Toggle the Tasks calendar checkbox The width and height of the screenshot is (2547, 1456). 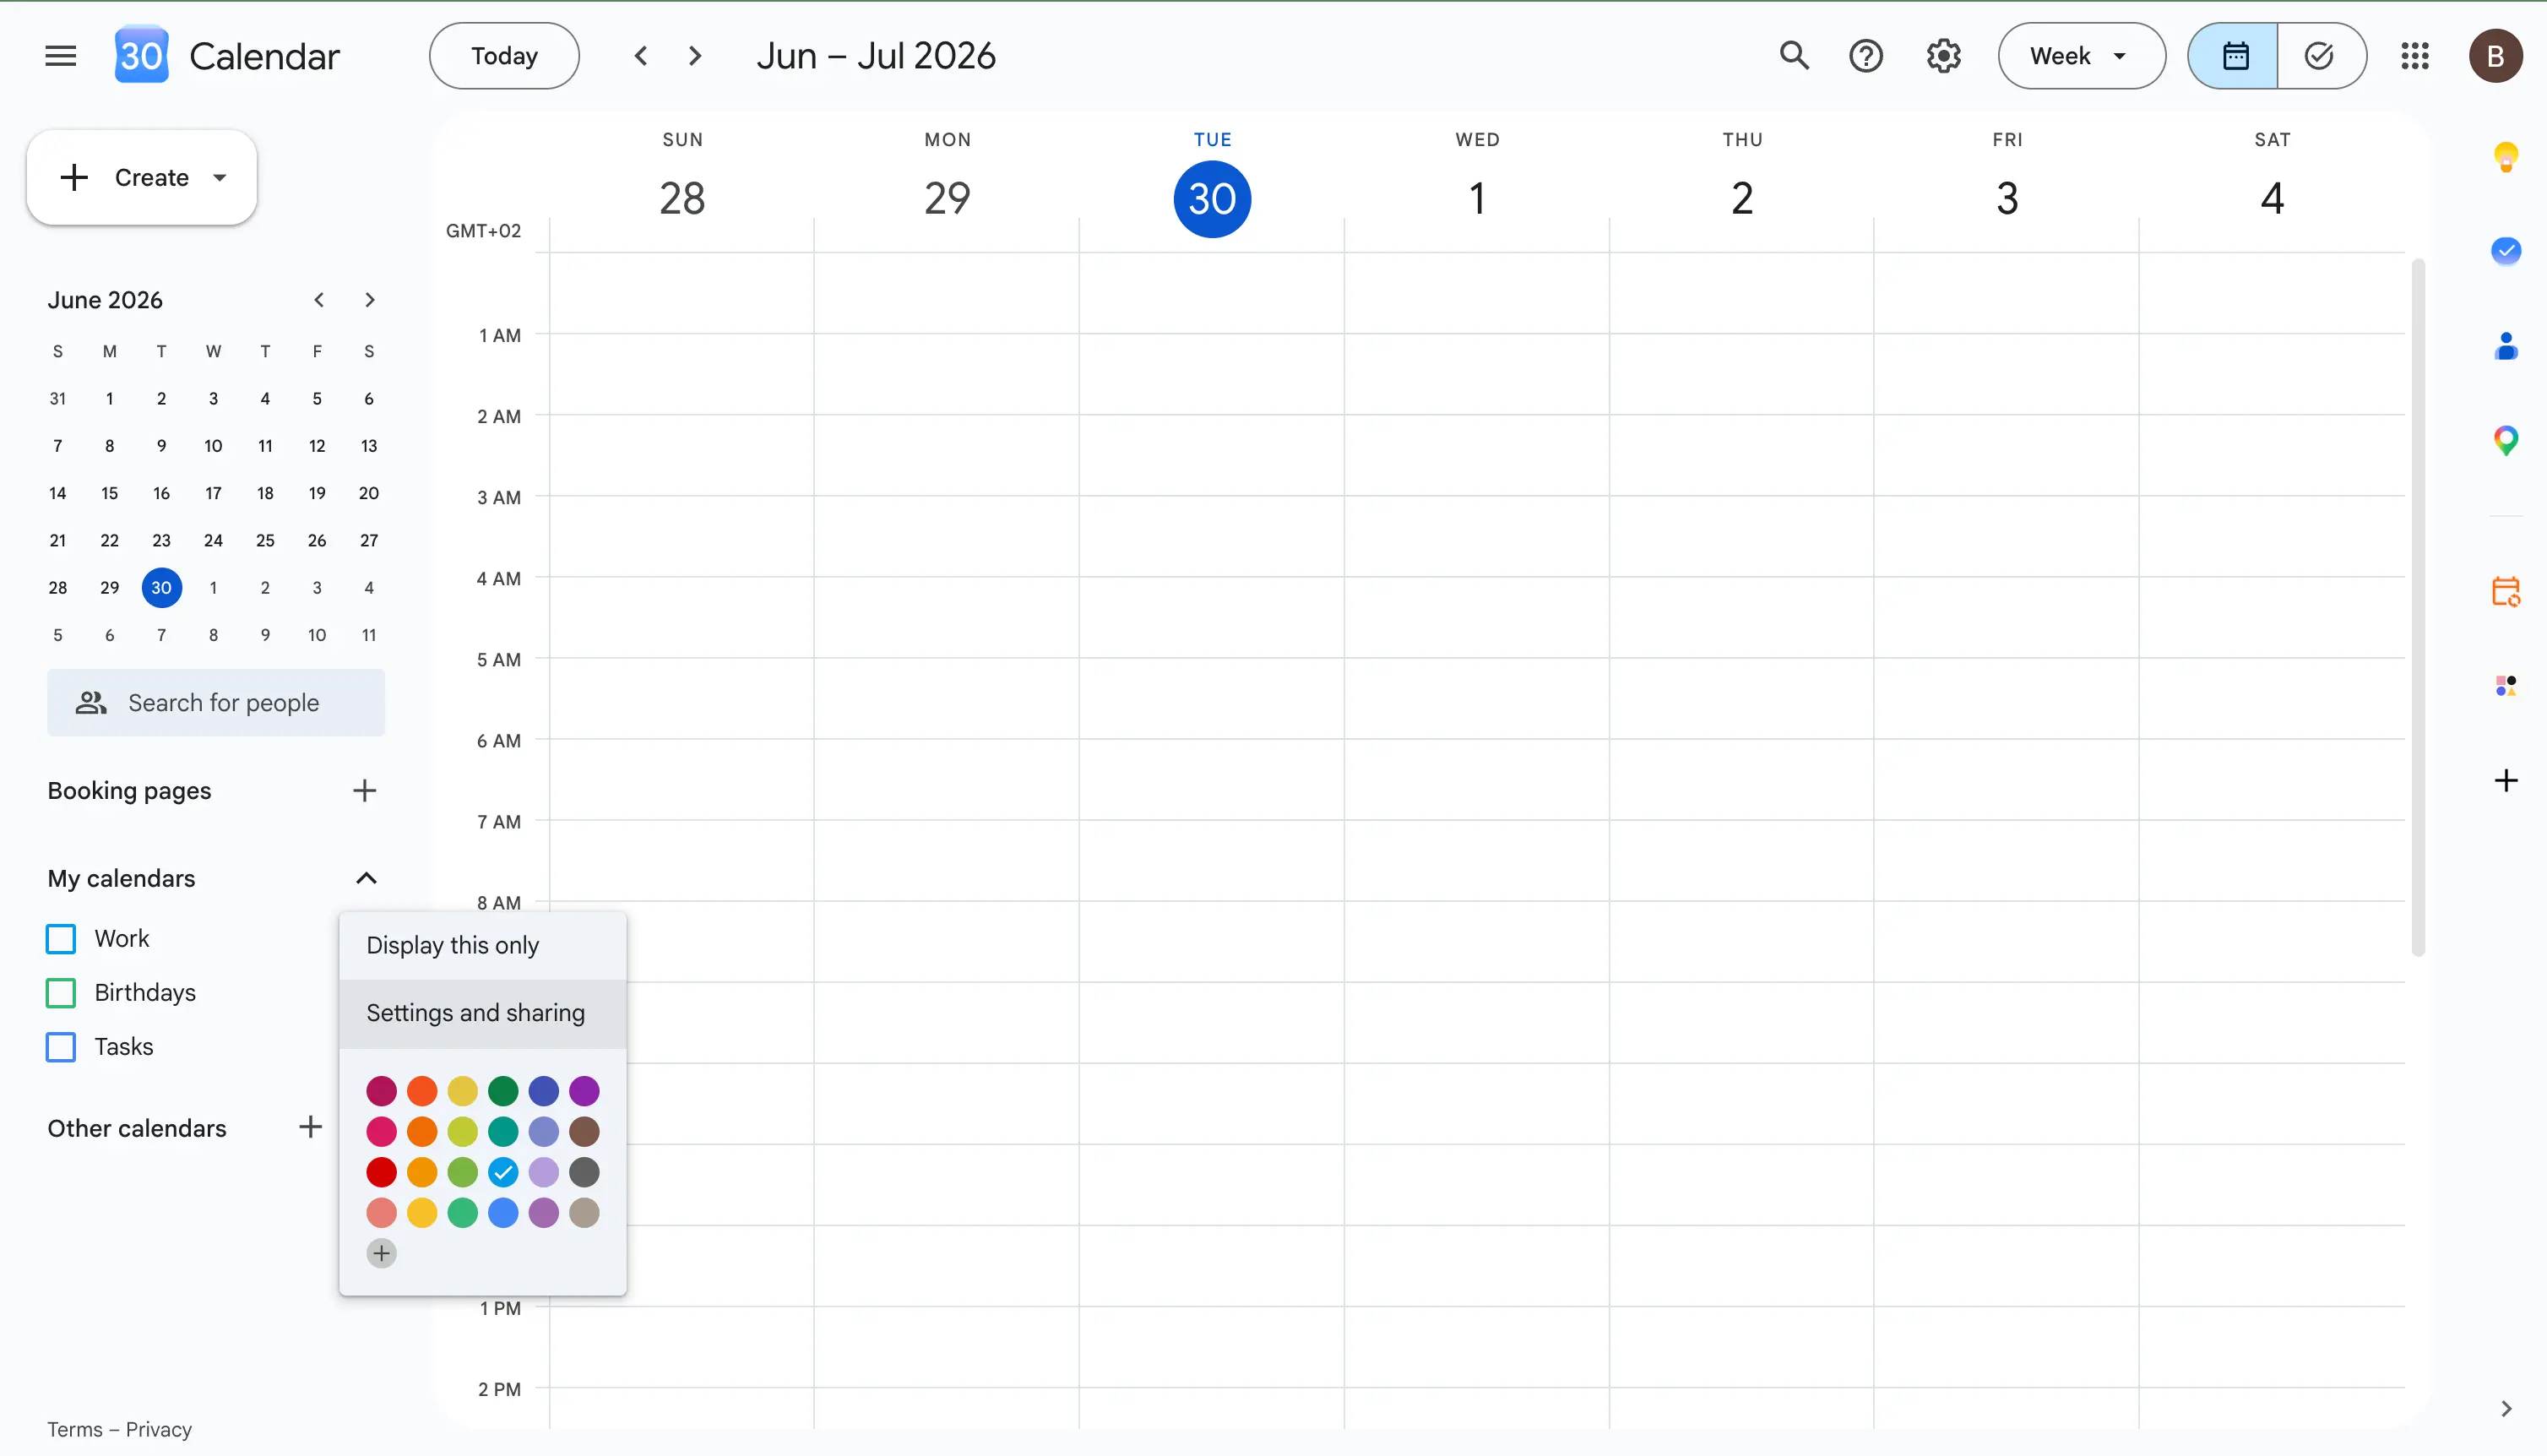coord(61,1047)
